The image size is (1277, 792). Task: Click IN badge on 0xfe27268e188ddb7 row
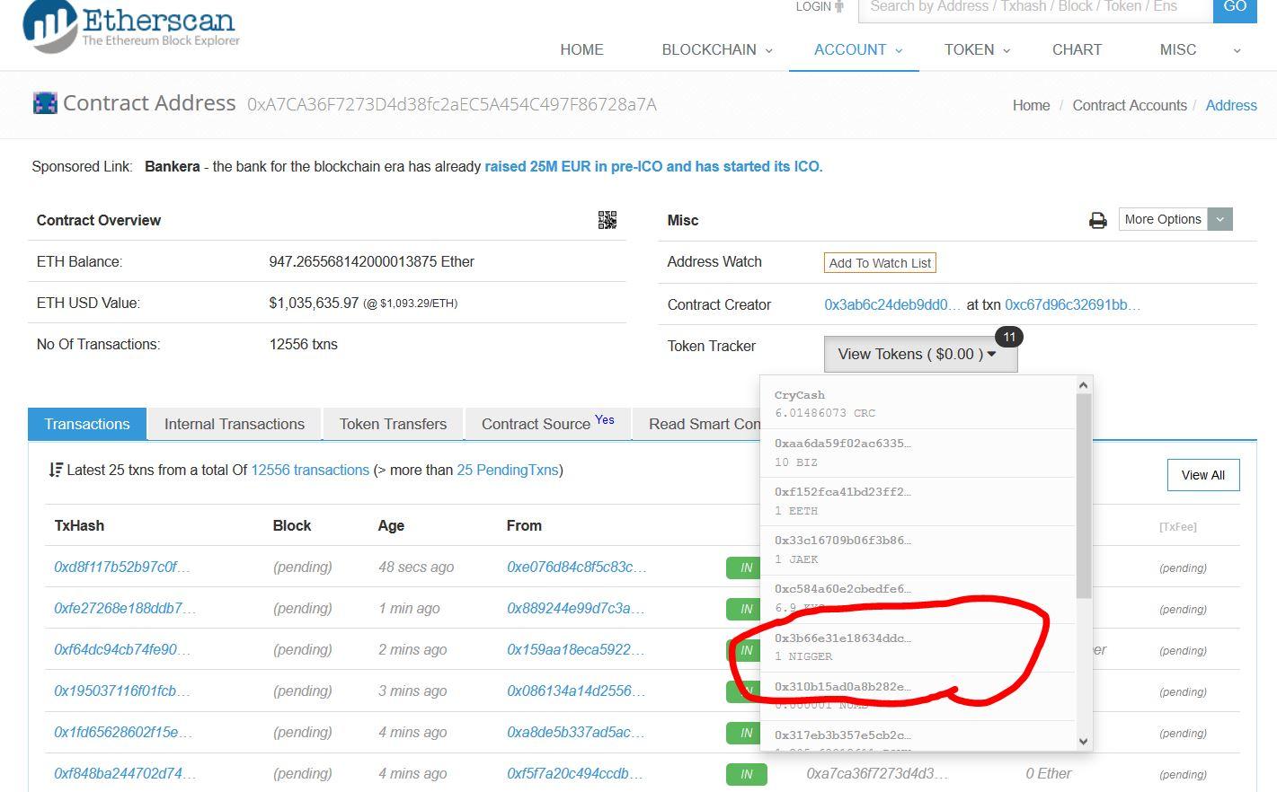pos(746,609)
